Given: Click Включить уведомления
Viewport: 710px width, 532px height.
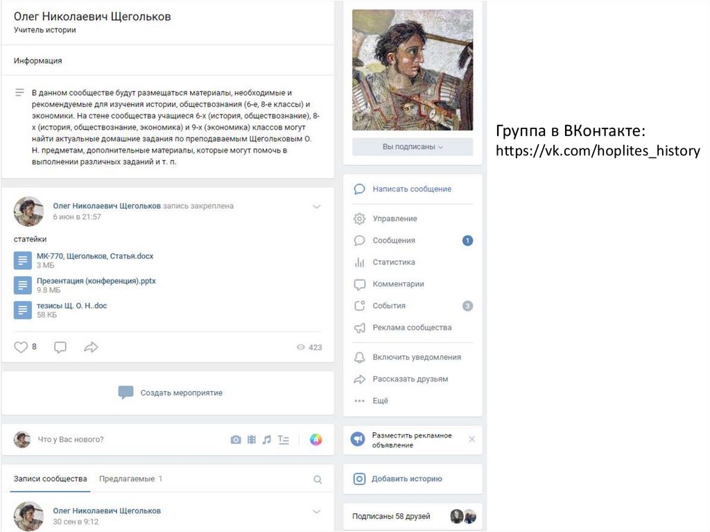Looking at the screenshot, I should click(417, 357).
